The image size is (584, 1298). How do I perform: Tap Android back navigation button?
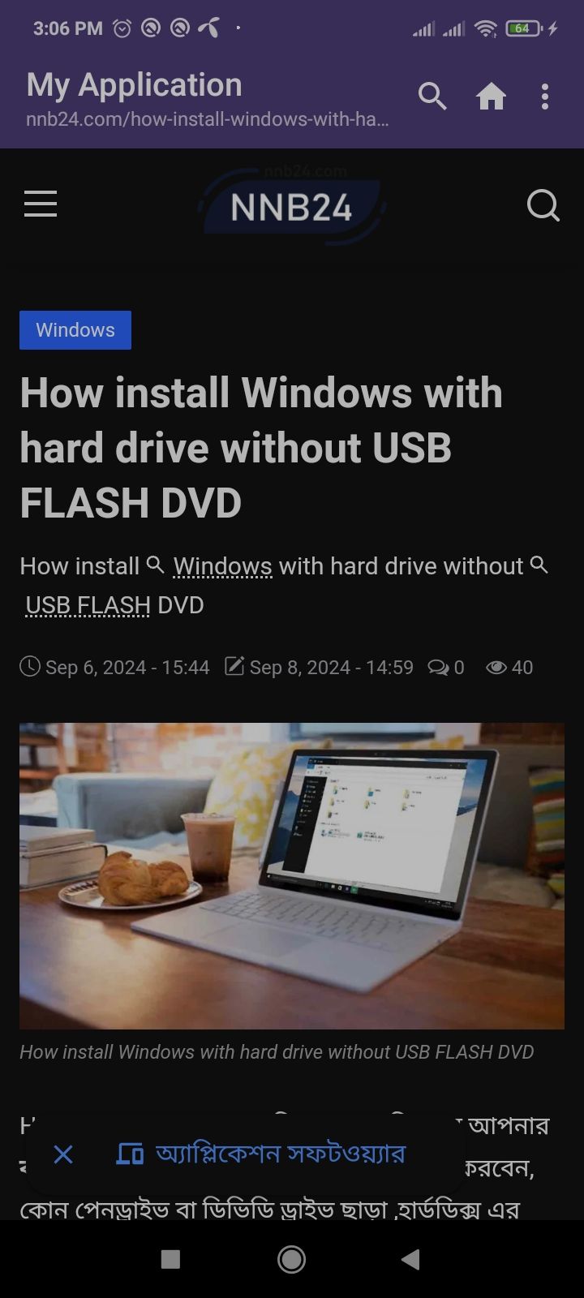[410, 1259]
